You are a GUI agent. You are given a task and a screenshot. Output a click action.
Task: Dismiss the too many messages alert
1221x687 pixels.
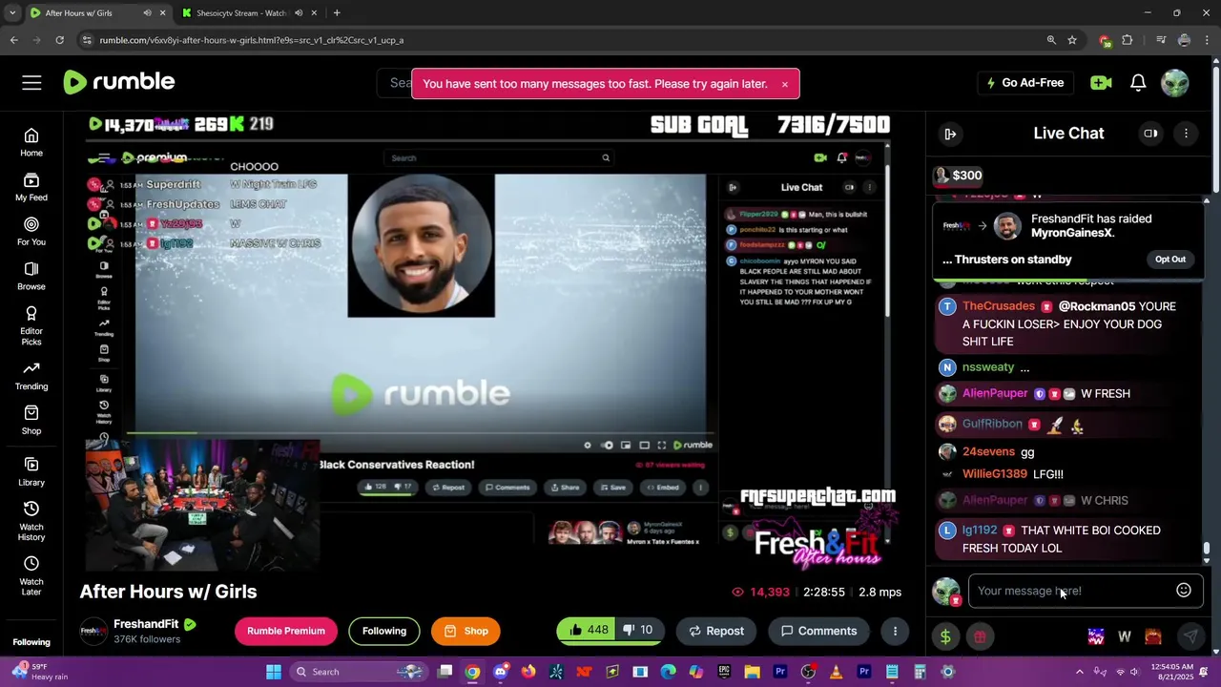[x=785, y=84]
